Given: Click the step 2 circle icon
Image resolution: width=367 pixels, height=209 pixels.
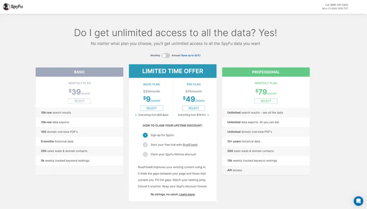Looking at the screenshot, I should pyautogui.click(x=145, y=145).
